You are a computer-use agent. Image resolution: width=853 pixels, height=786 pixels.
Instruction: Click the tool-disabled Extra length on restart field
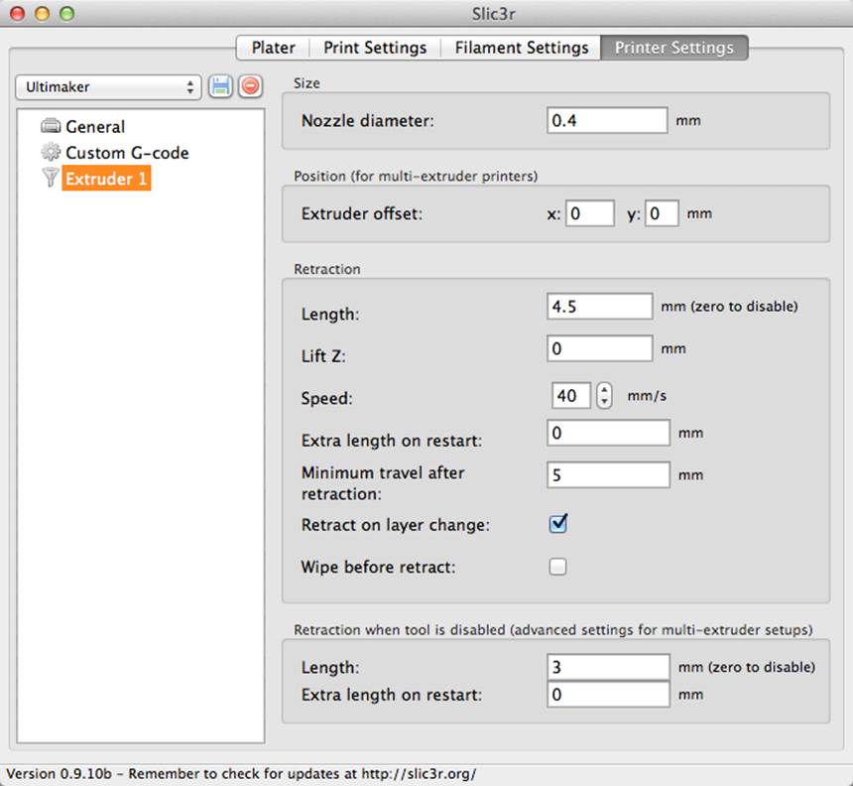point(608,694)
